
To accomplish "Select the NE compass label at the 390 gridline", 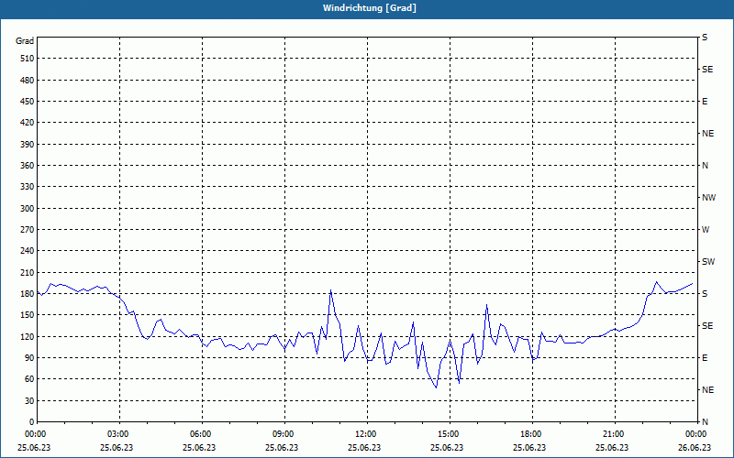I will tap(707, 134).
